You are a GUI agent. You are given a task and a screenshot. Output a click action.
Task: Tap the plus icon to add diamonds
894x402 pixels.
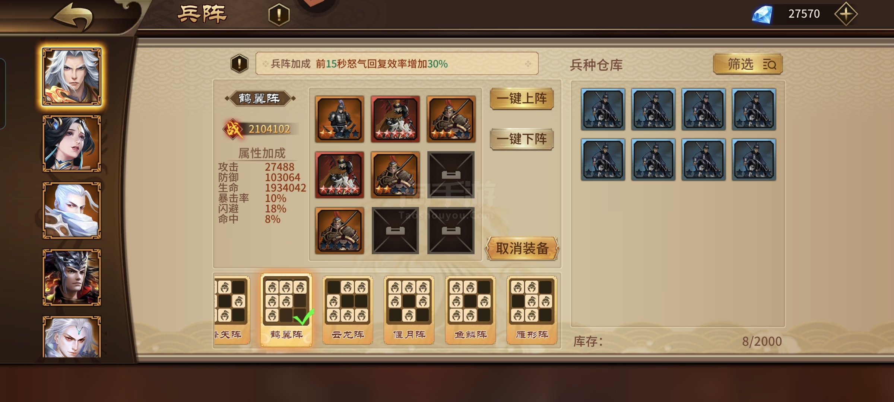[846, 14]
